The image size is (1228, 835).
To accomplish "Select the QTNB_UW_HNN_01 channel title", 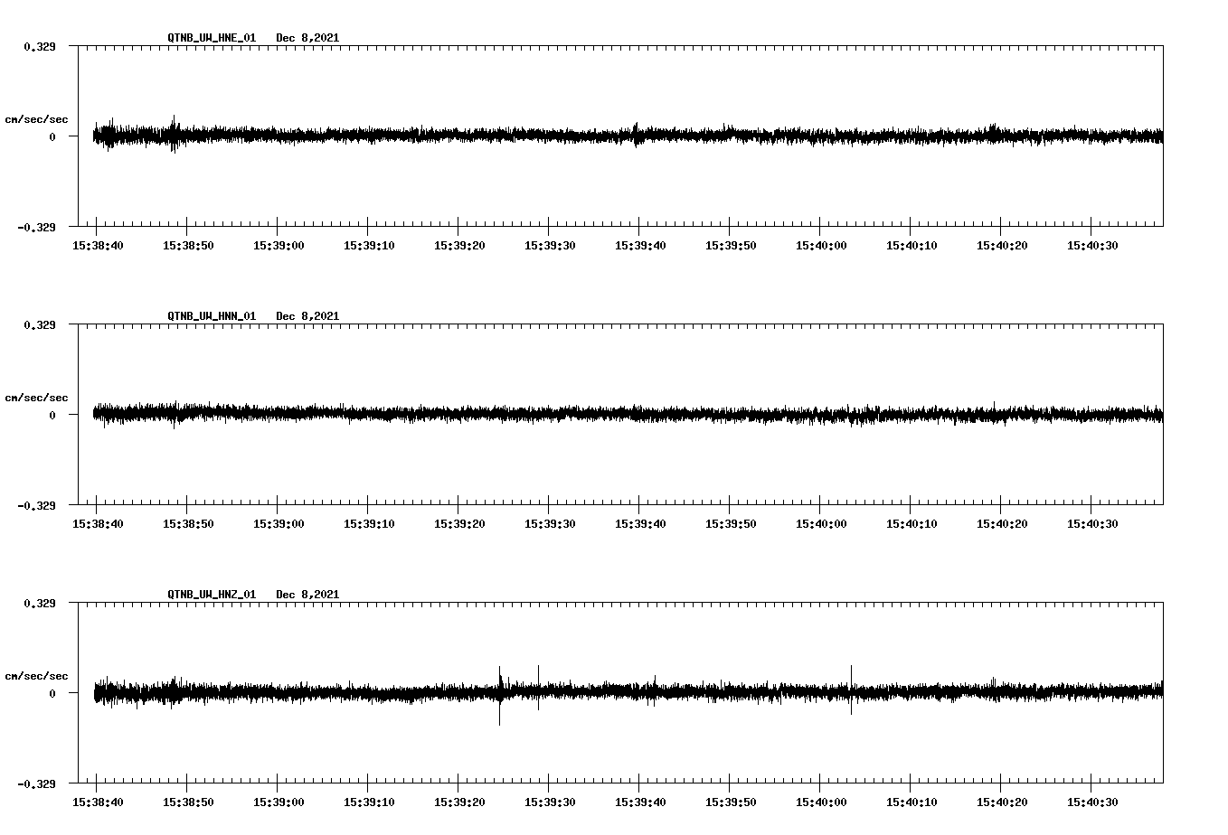I will (212, 316).
